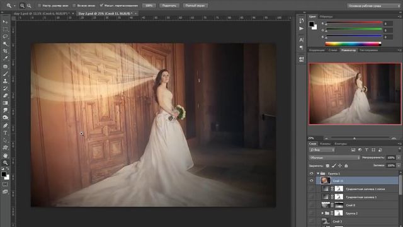
Task: Switch to the Каналы tab
Action: (x=325, y=144)
